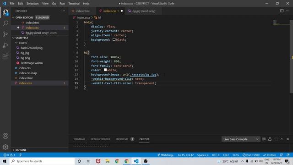Toggle output scroll lock icon

(x=270, y=139)
